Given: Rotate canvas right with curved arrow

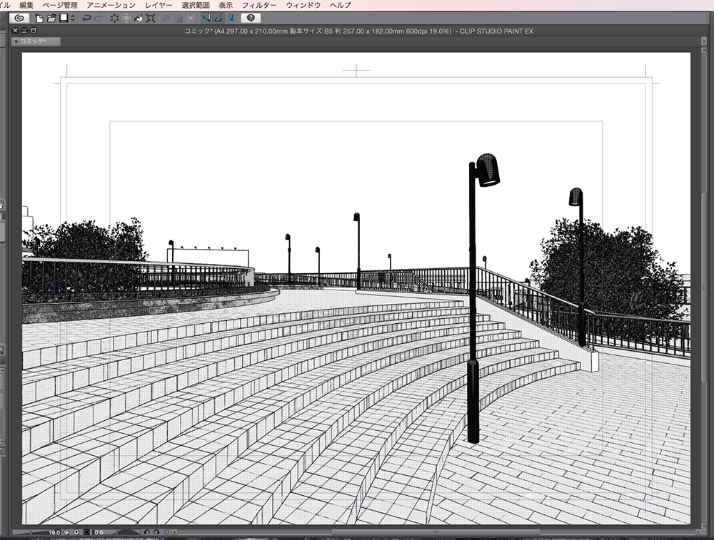Looking at the screenshot, I should pyautogui.click(x=156, y=532).
